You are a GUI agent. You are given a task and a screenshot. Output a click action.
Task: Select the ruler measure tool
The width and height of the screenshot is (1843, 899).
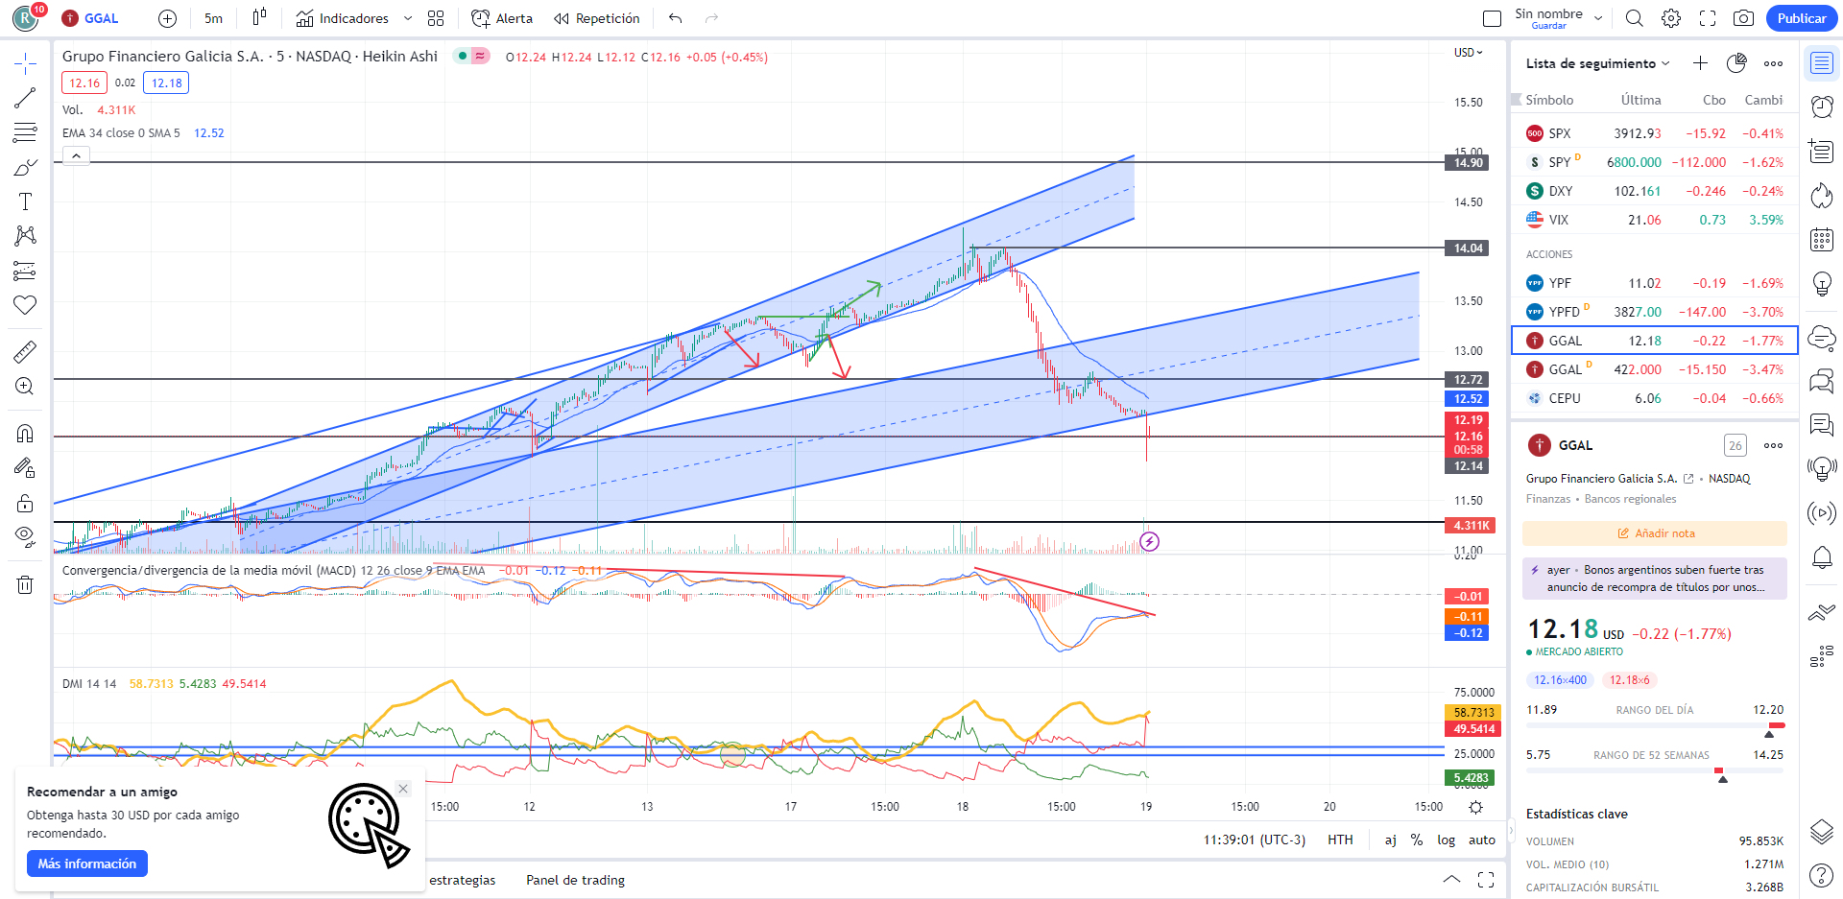[25, 351]
